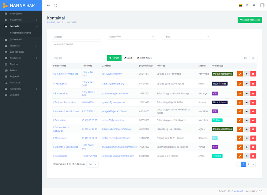The image size is (267, 195).
Task: Delete the Ij Stankevičius contact with the trash icon
Action: click(253, 138)
